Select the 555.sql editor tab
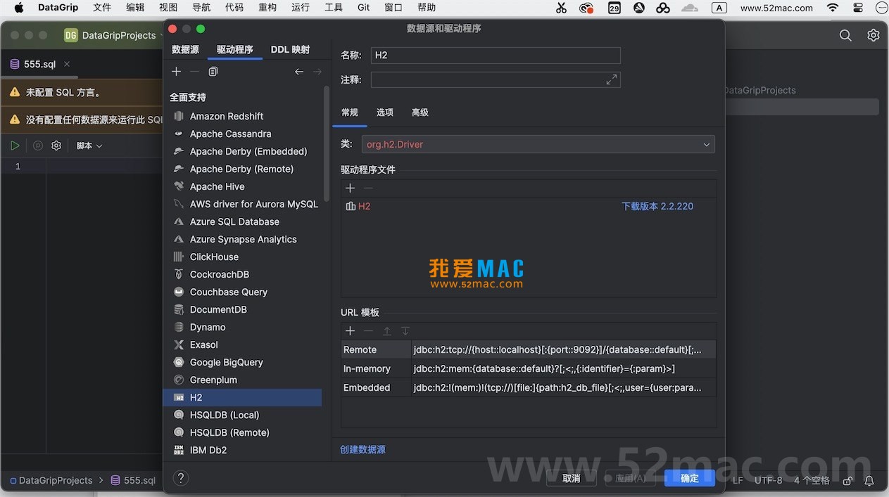This screenshot has height=497, width=889. [x=39, y=64]
